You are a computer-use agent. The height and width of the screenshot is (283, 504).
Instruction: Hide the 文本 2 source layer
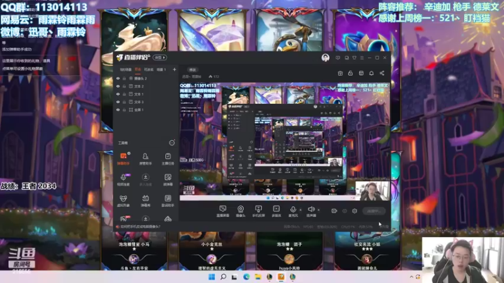(x=118, y=86)
